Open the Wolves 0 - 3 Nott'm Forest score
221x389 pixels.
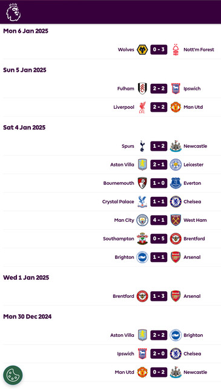click(159, 50)
